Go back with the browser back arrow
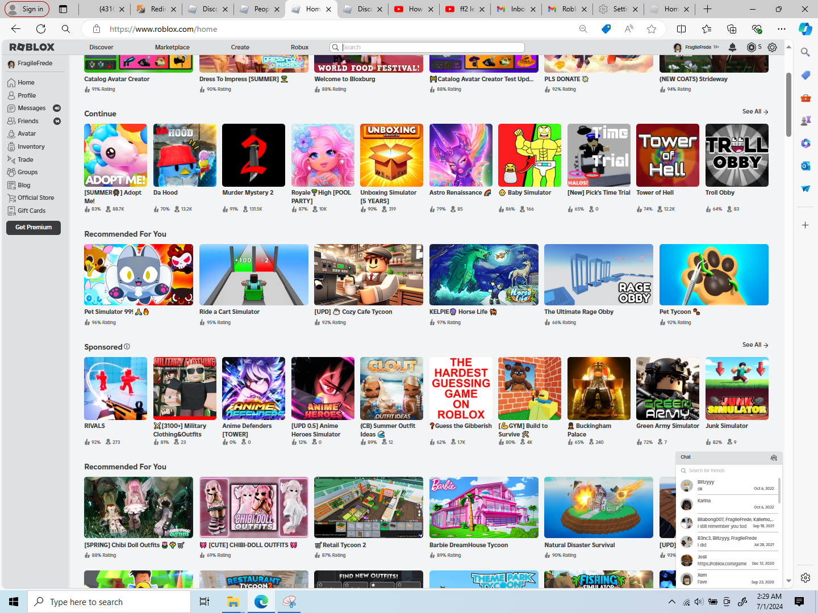This screenshot has width=818, height=613. [16, 29]
